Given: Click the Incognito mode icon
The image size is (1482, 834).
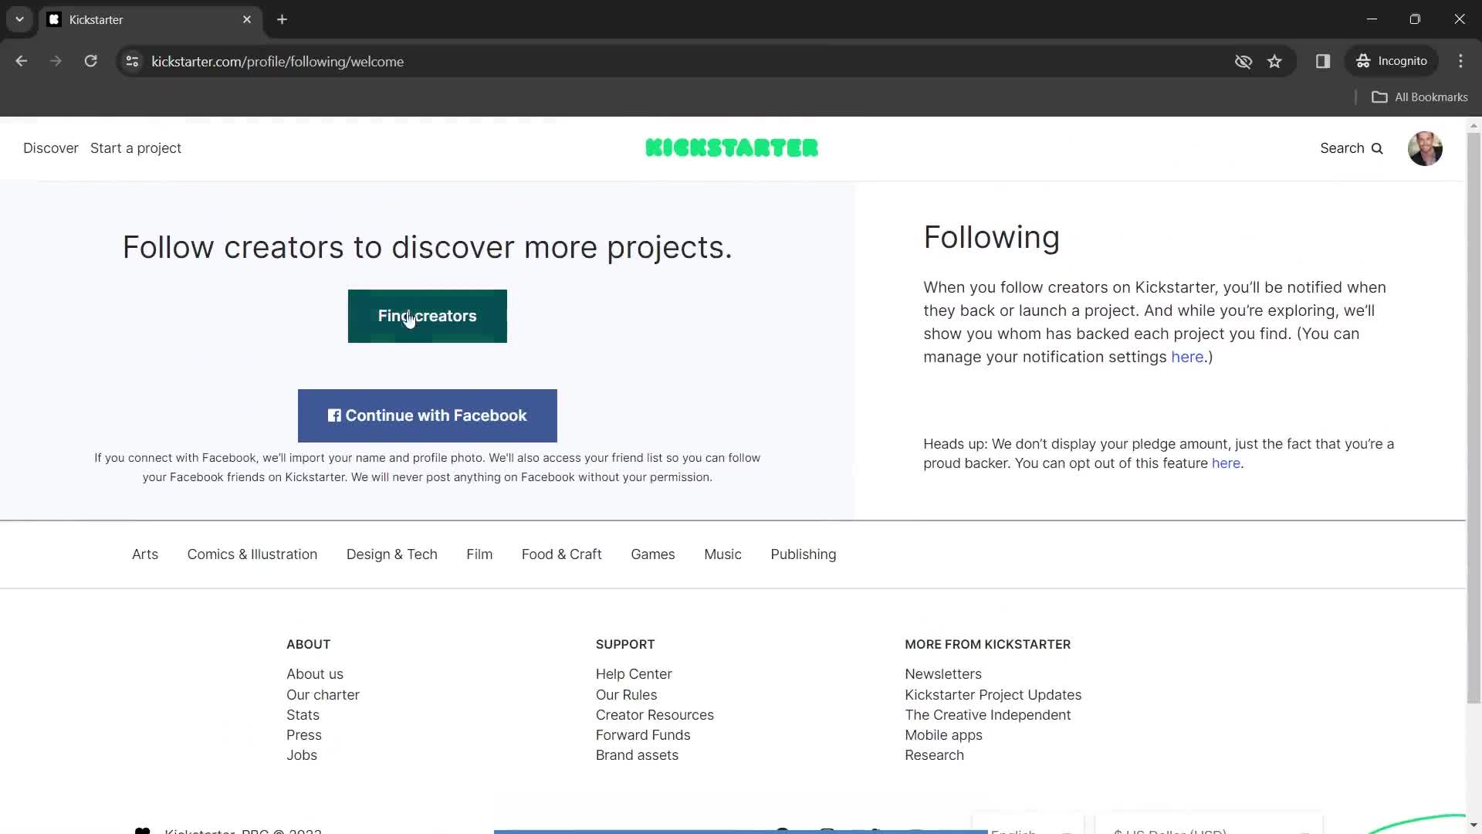Looking at the screenshot, I should (x=1364, y=61).
